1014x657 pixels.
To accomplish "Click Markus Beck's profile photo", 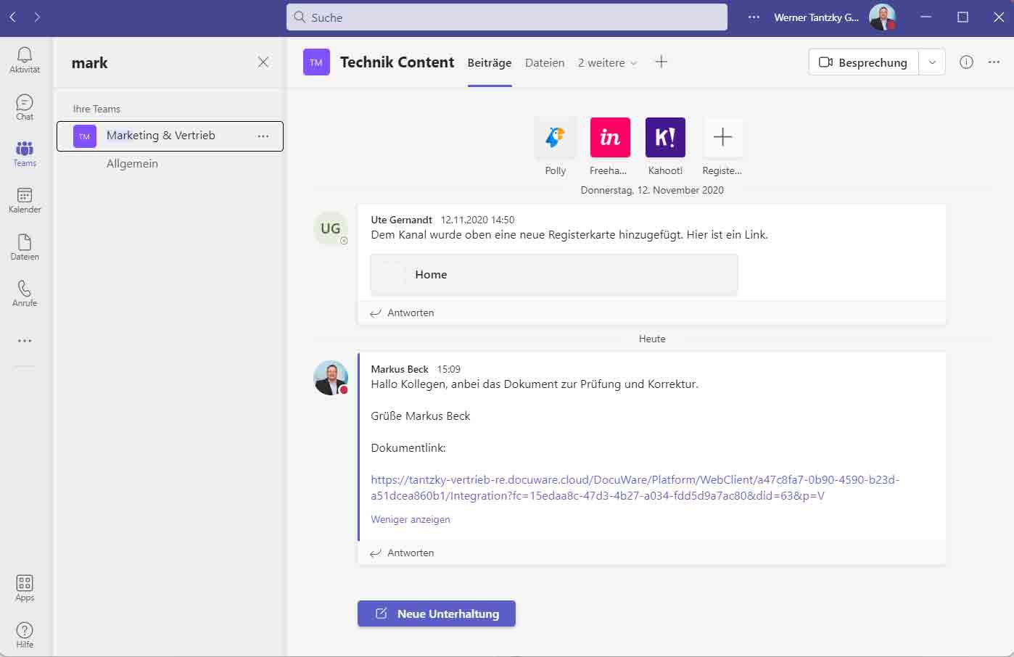I will tap(331, 378).
